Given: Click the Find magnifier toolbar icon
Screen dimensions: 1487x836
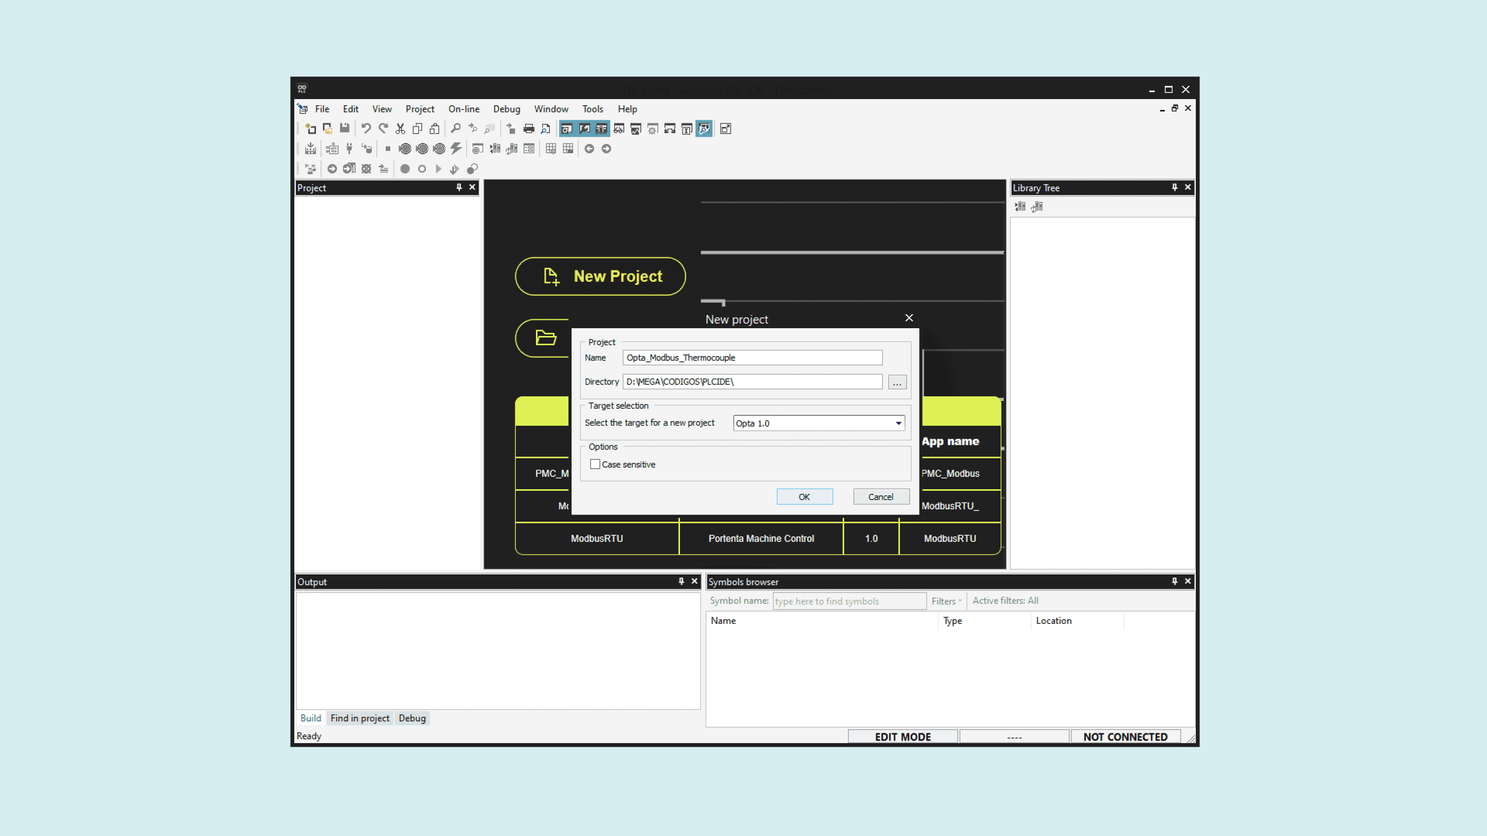Looking at the screenshot, I should point(455,128).
